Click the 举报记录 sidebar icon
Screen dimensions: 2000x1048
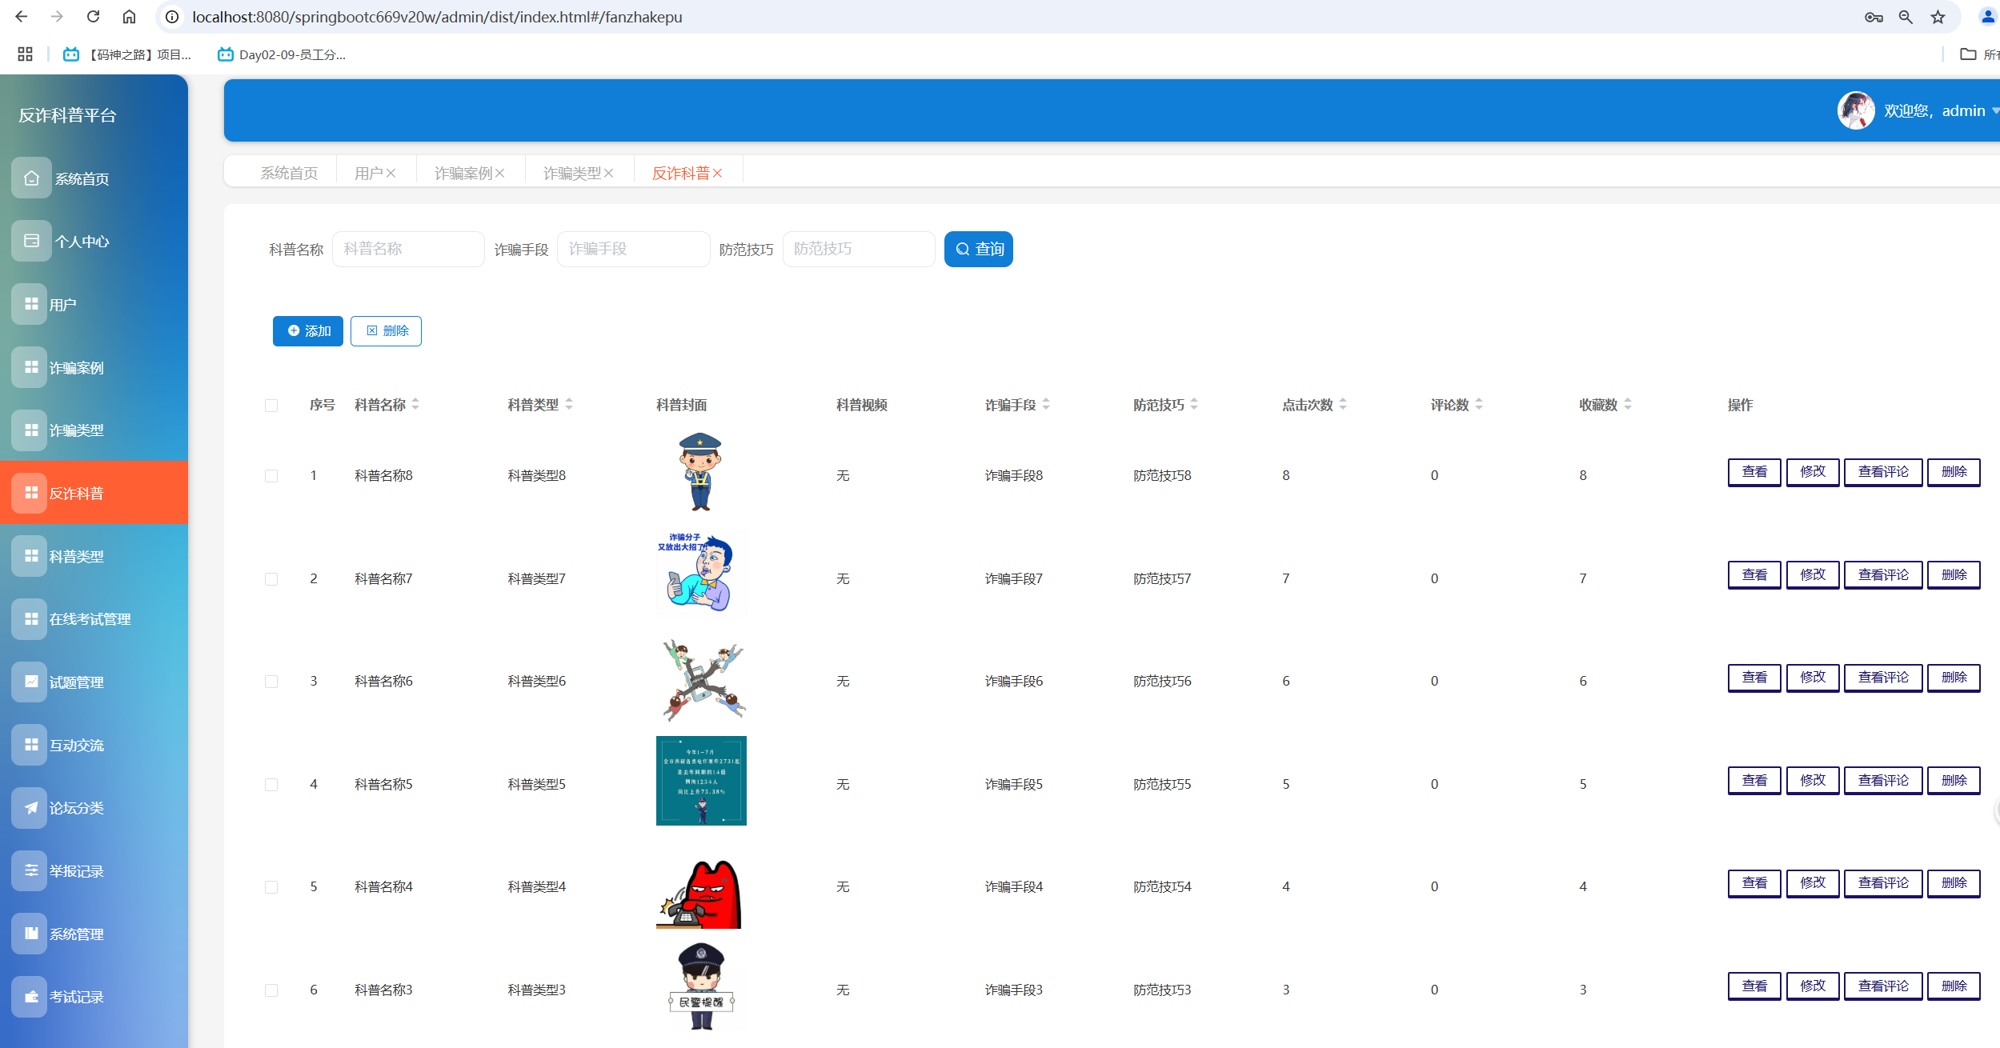click(31, 870)
